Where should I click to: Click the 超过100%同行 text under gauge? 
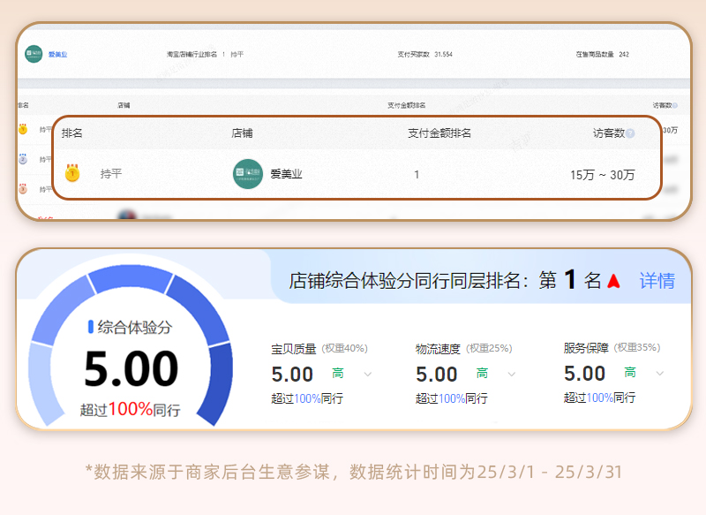[130, 409]
